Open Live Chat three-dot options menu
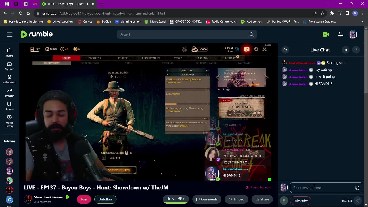 coord(356,50)
